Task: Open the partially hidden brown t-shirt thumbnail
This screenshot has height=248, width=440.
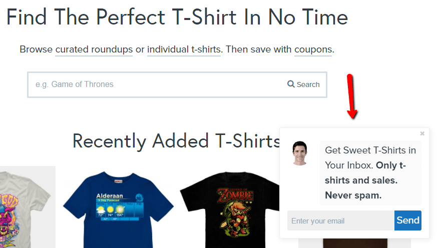Action: click(355, 243)
